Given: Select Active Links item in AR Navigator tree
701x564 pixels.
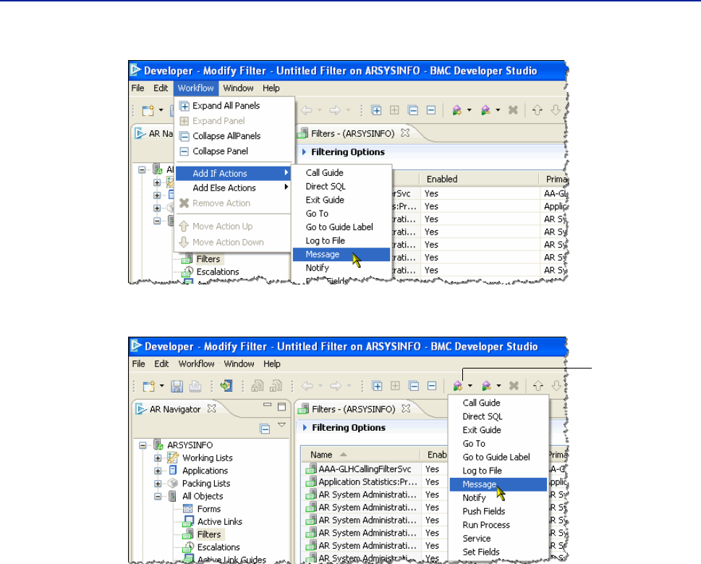Looking at the screenshot, I should pyautogui.click(x=219, y=522).
